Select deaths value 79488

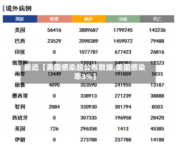[157, 41]
